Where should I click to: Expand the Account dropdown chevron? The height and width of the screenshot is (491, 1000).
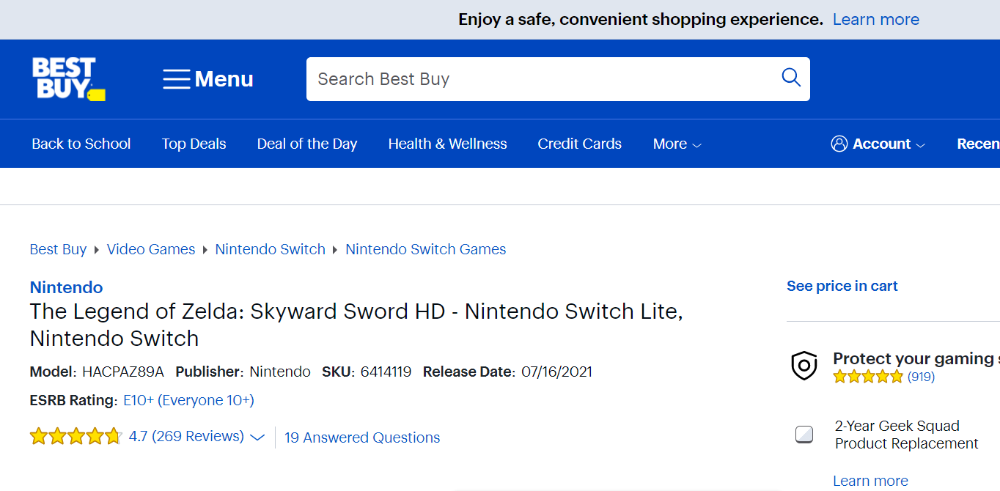[x=920, y=145]
